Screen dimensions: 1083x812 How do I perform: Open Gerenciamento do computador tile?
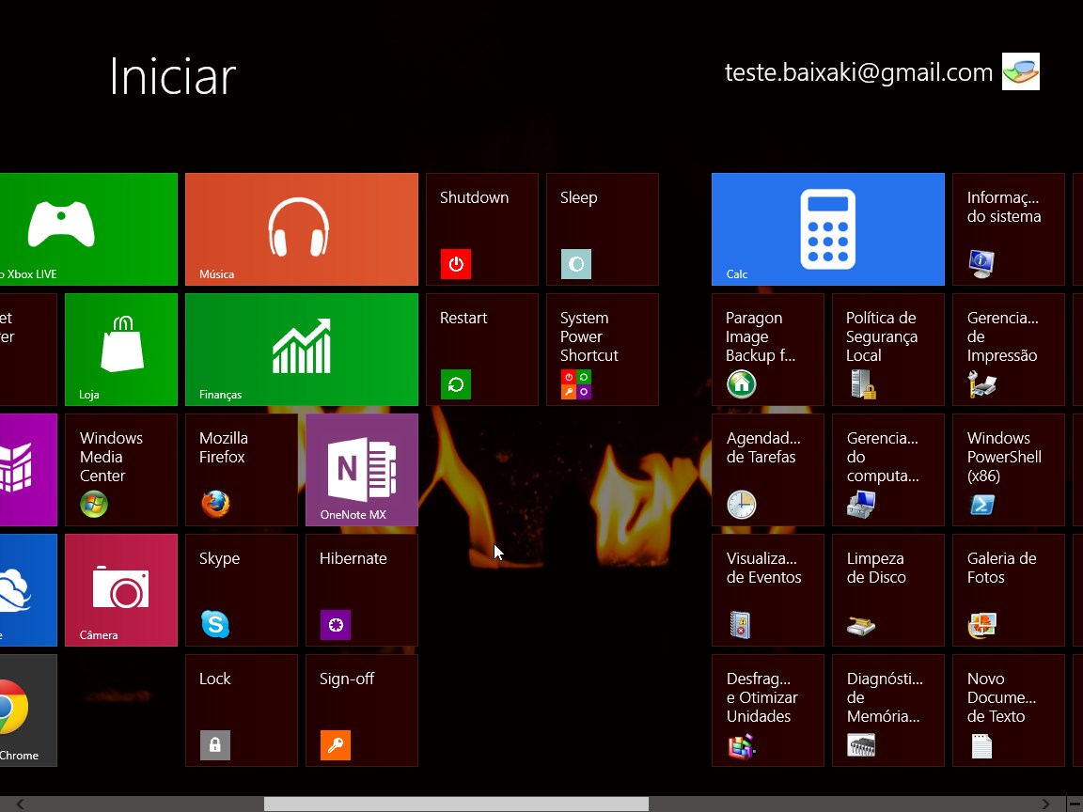pyautogui.click(x=888, y=470)
